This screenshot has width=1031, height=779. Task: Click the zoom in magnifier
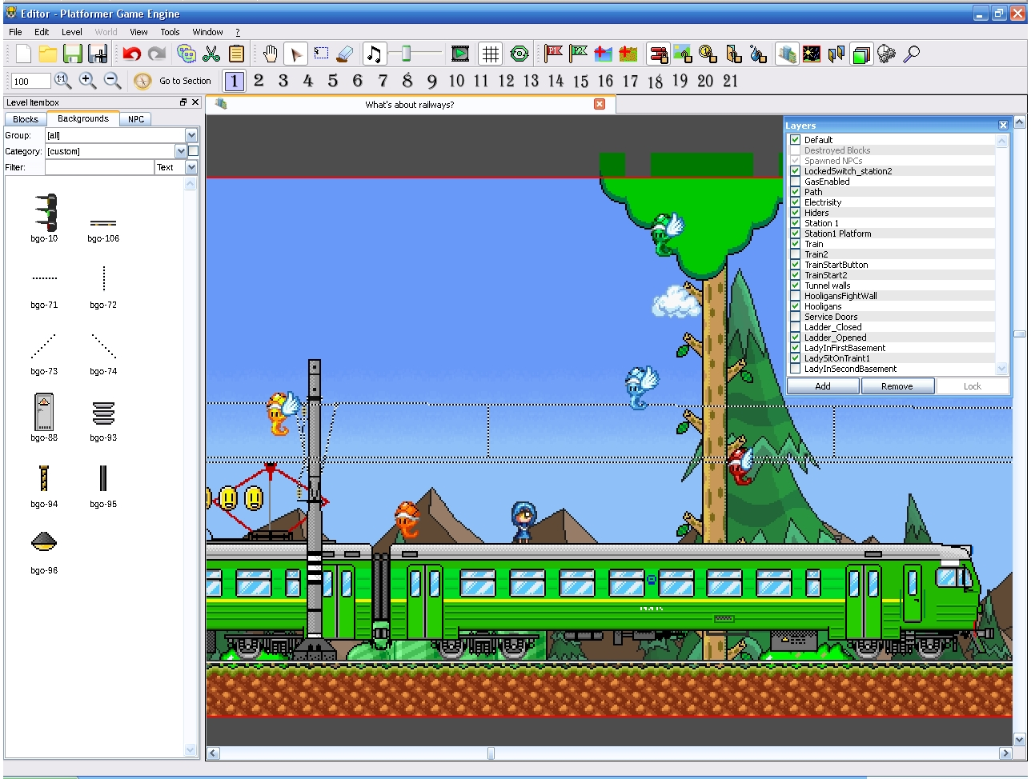(87, 80)
